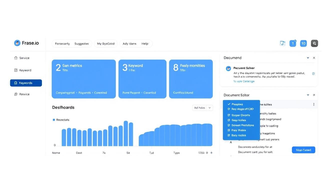Open the music note icon in header
The height and width of the screenshot is (192, 336).
(282, 43)
